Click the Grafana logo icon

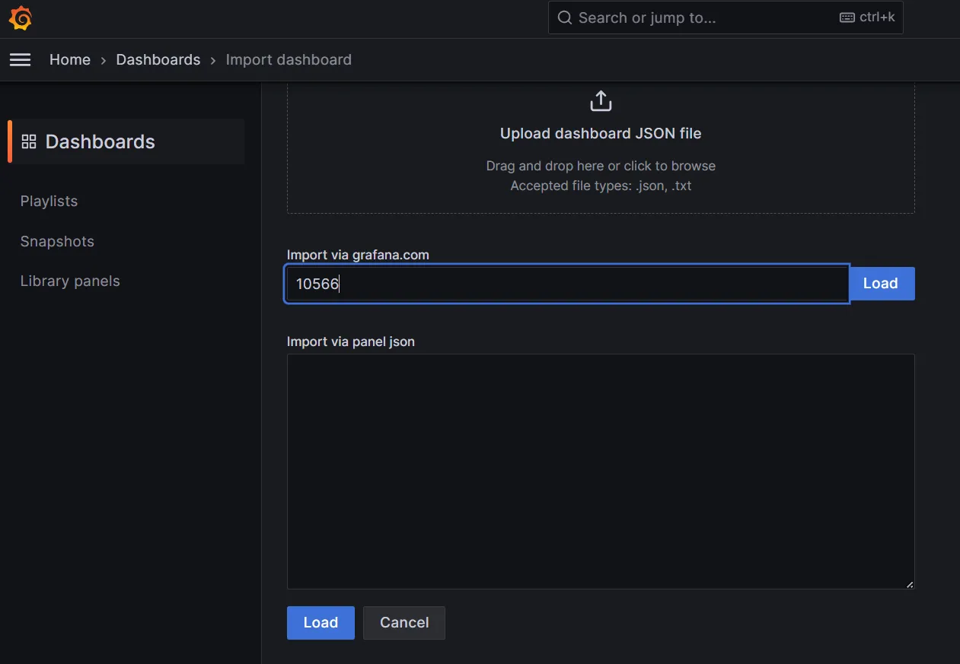tap(21, 18)
